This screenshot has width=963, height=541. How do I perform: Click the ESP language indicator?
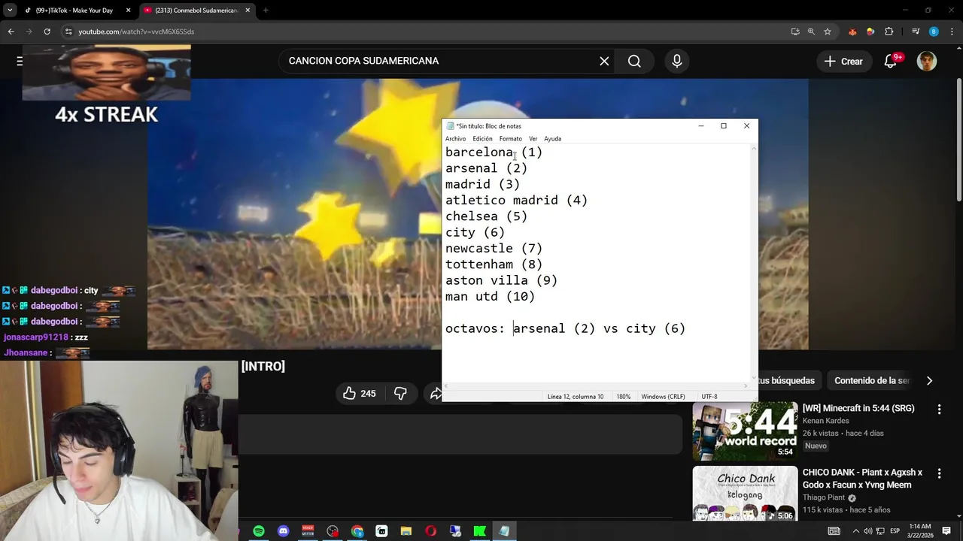(x=895, y=531)
